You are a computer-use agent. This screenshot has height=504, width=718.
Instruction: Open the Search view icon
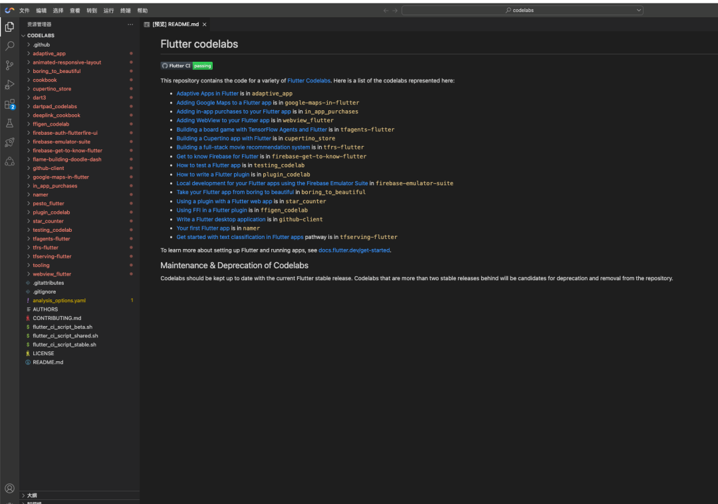[9, 46]
